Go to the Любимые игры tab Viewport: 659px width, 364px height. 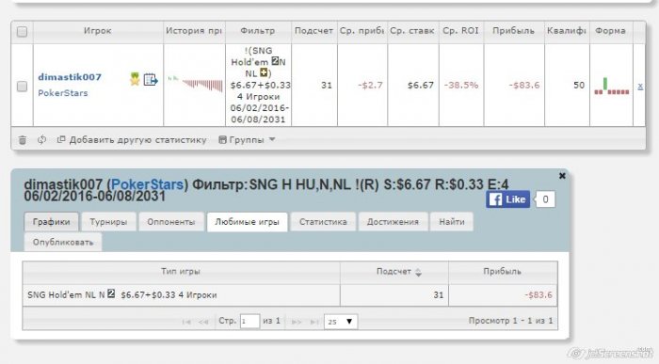coord(247,222)
